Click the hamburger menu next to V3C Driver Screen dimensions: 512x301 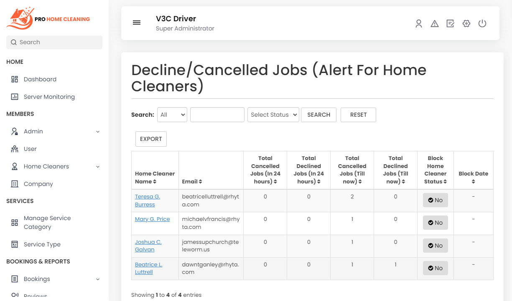pos(137,23)
